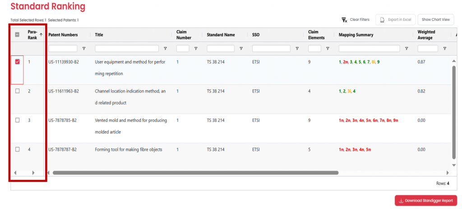Click the horizontal scrollbar under the table
Image resolution: width=462 pixels, height=209 pixels.
tap(195, 172)
